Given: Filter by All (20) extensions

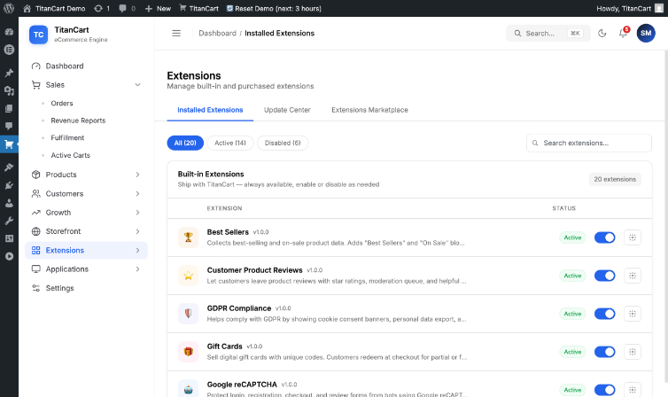Looking at the screenshot, I should pyautogui.click(x=185, y=143).
